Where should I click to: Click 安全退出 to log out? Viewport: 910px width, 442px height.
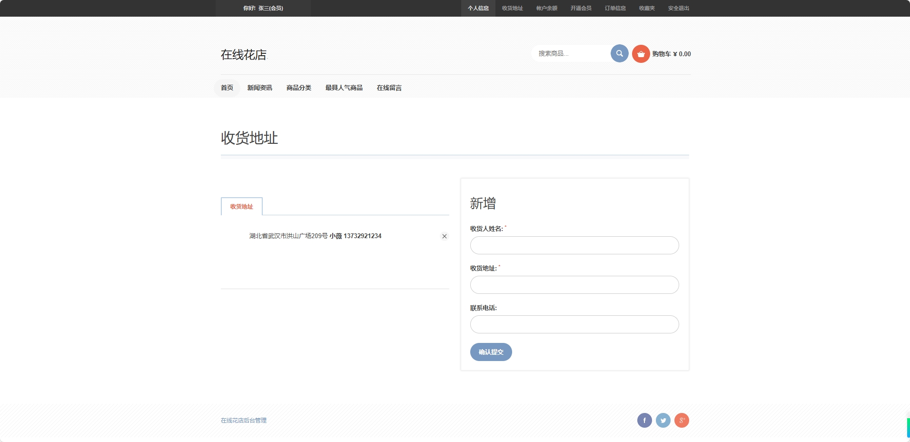coord(678,8)
